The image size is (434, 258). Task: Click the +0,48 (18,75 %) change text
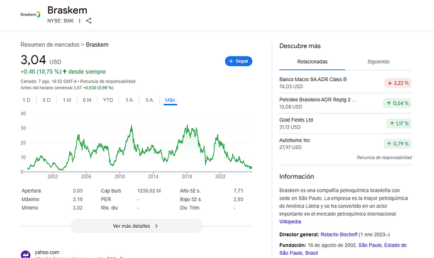point(41,72)
